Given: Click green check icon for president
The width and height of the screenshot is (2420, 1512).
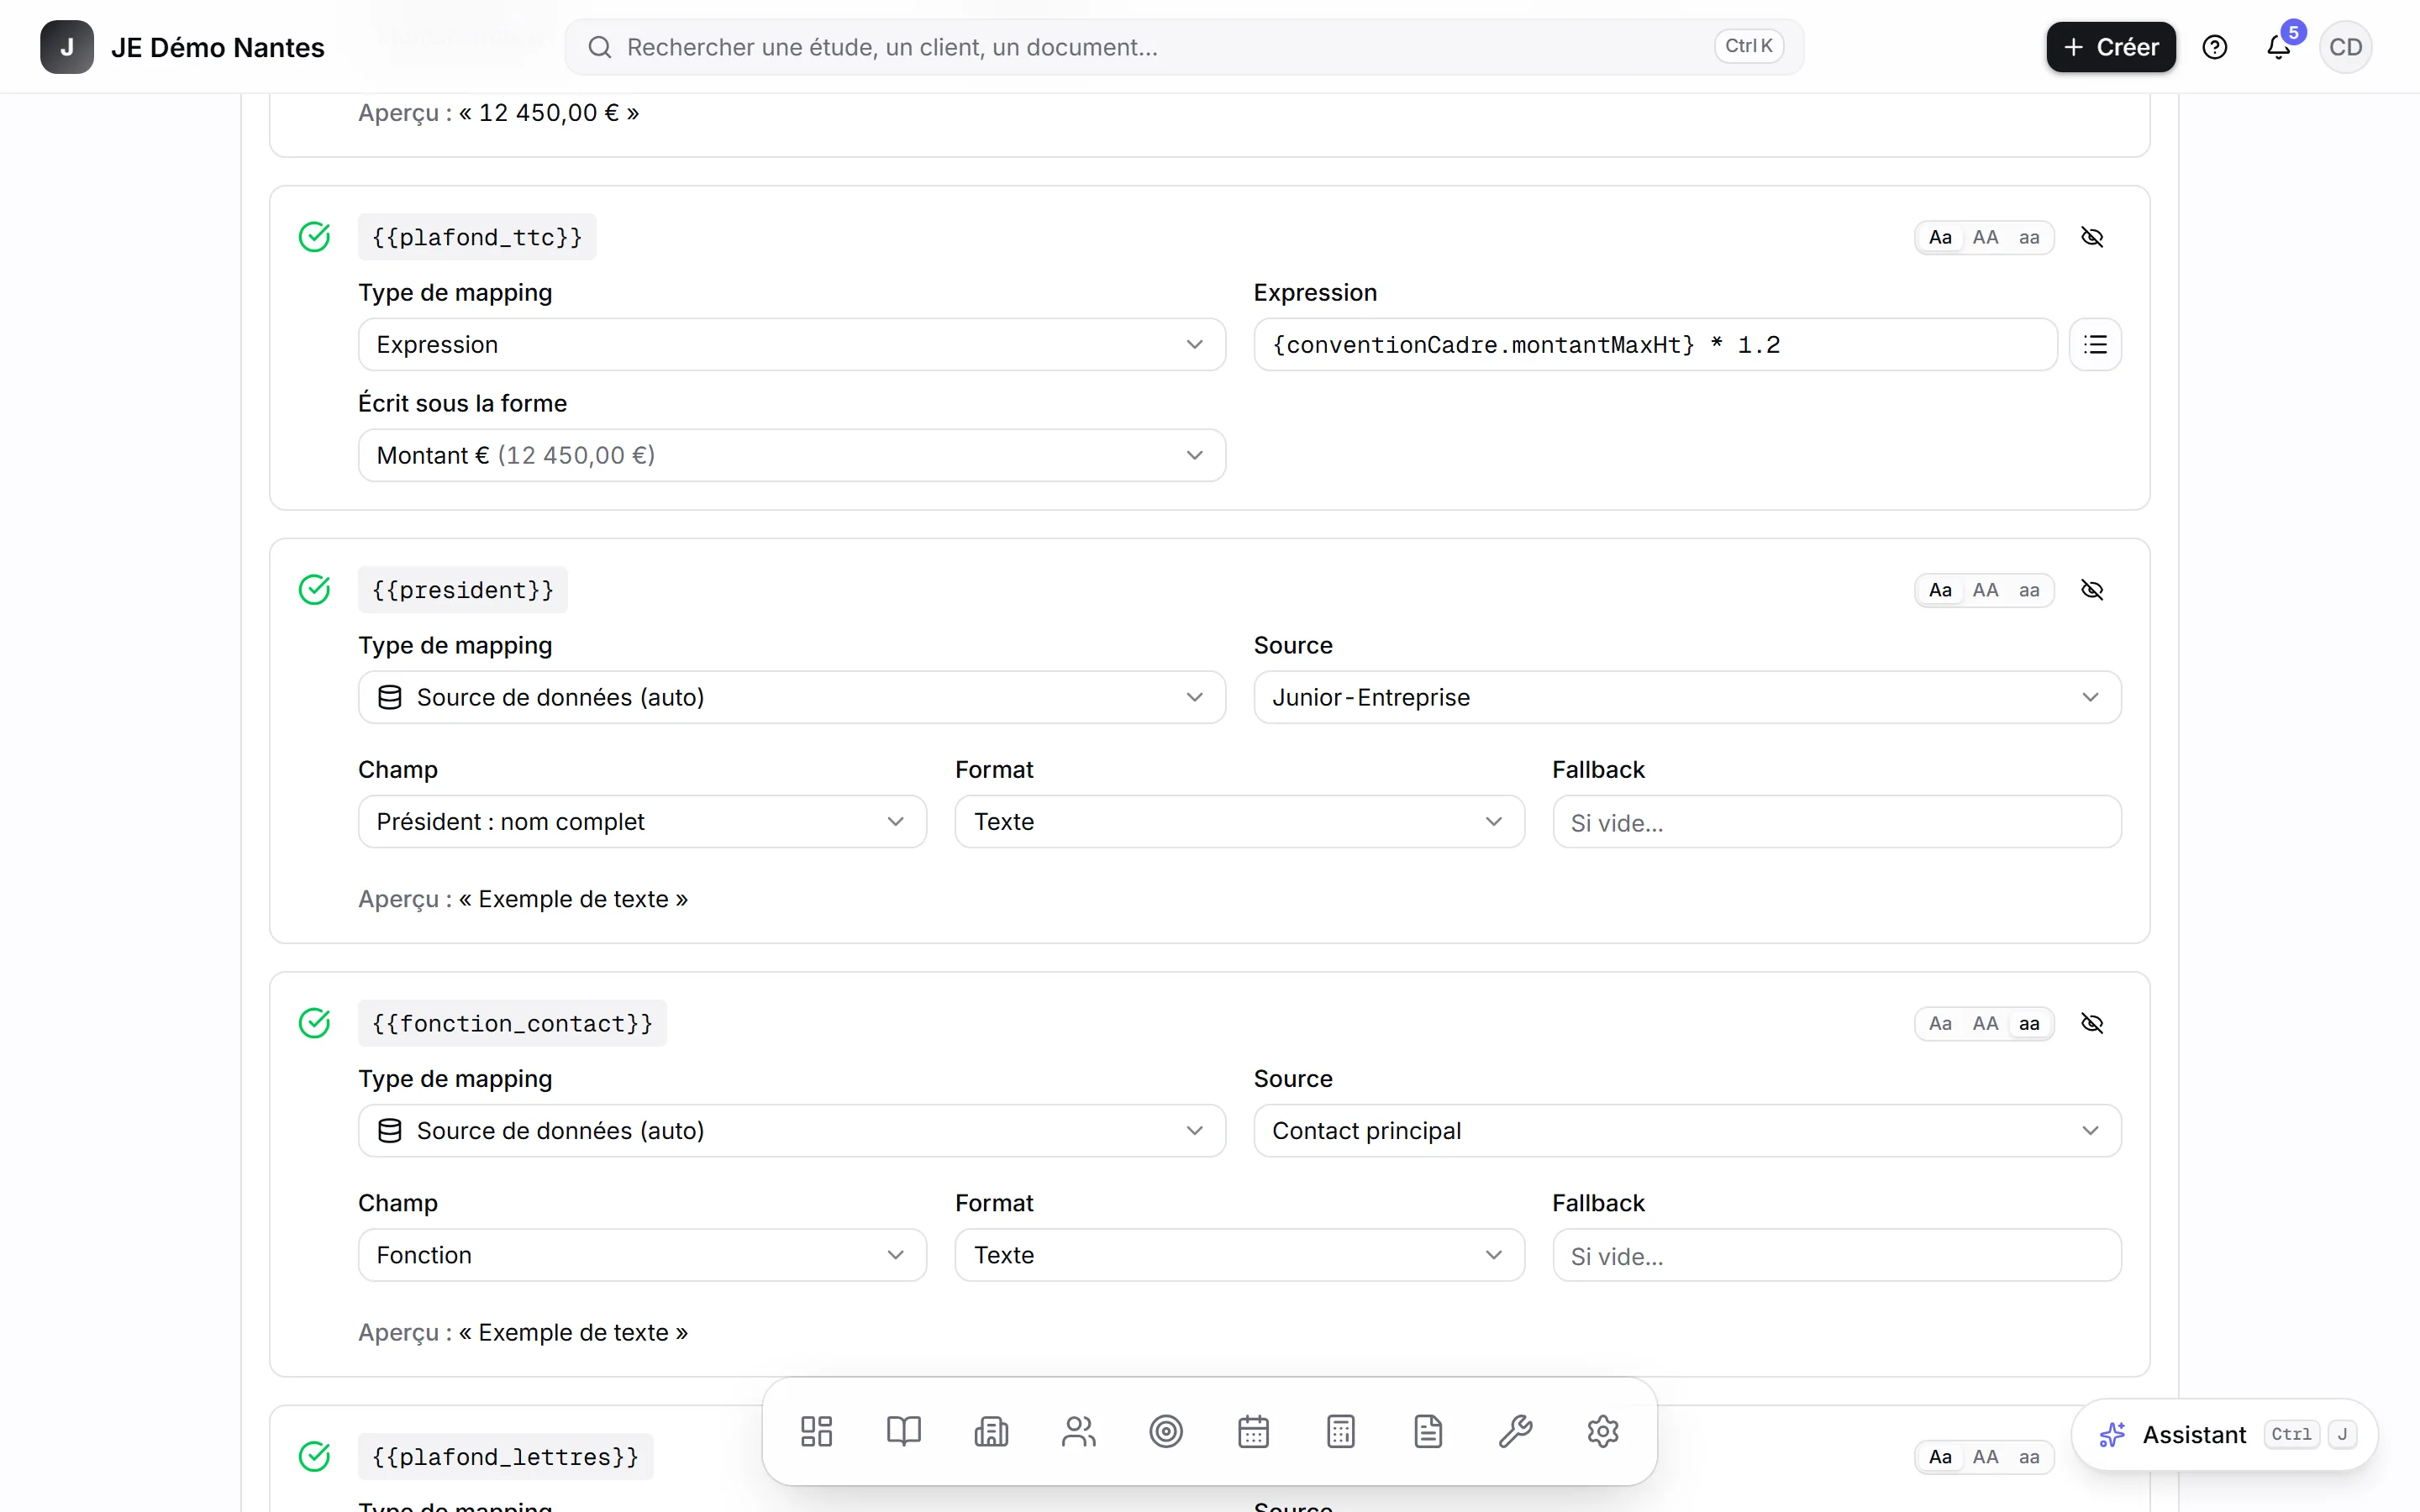Looking at the screenshot, I should (x=315, y=590).
